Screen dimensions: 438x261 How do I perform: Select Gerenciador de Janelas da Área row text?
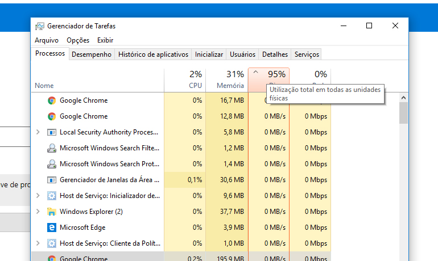click(109, 180)
